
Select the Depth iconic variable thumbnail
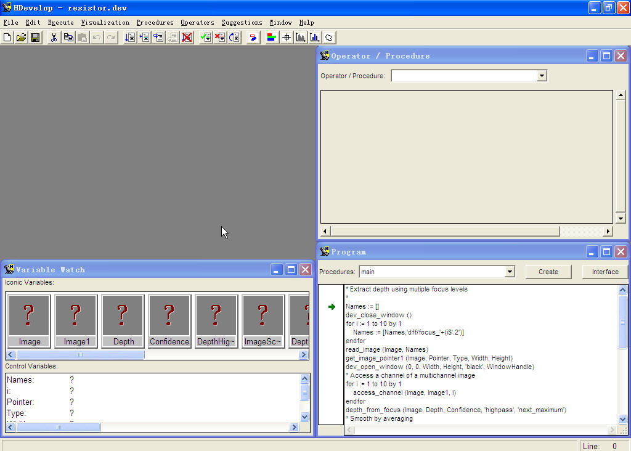pos(123,320)
